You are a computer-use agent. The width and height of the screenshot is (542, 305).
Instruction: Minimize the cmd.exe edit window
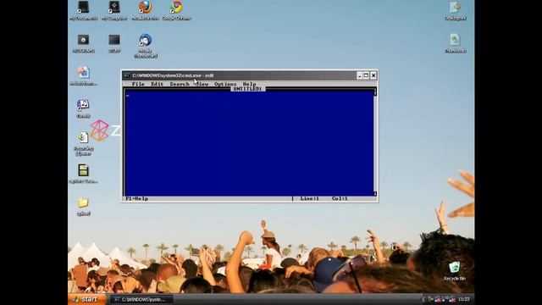click(359, 75)
